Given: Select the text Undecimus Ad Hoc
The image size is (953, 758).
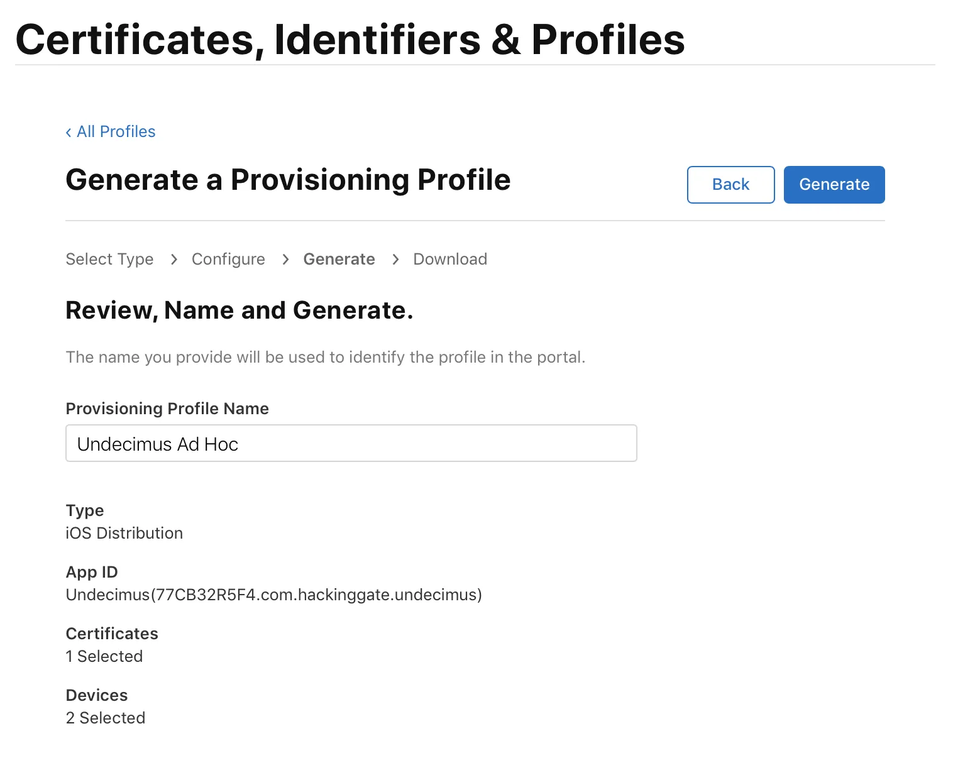Looking at the screenshot, I should 157,444.
